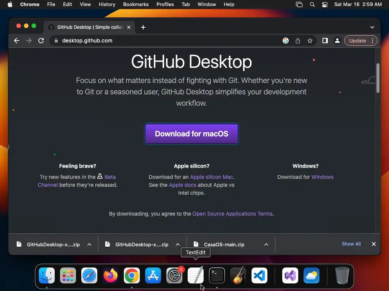Click Show All downloads
Image resolution: width=389 pixels, height=291 pixels.
click(351, 244)
